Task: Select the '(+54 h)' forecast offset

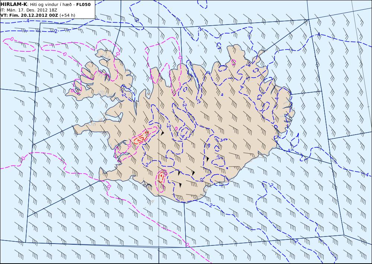Action: point(67,15)
